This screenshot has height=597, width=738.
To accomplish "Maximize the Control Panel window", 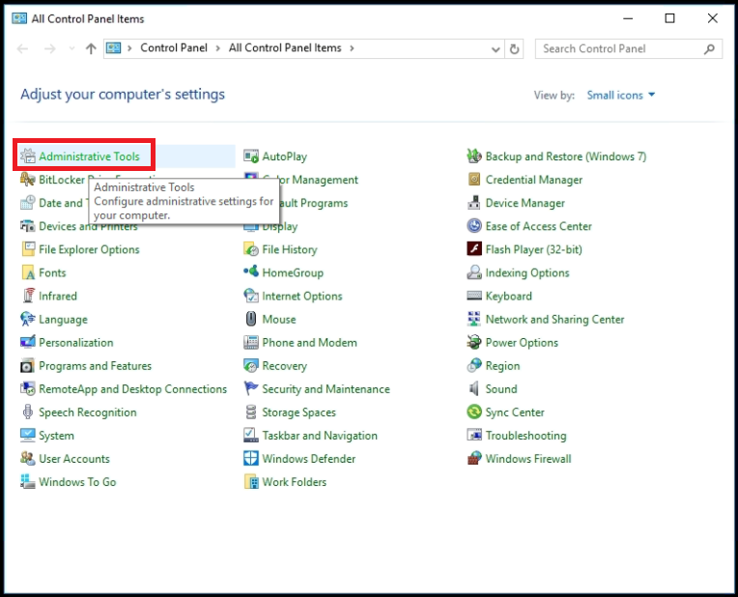I will click(x=669, y=18).
